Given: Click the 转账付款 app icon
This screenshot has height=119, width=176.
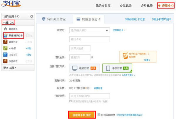Looking at the screenshot, I should point(5,42).
